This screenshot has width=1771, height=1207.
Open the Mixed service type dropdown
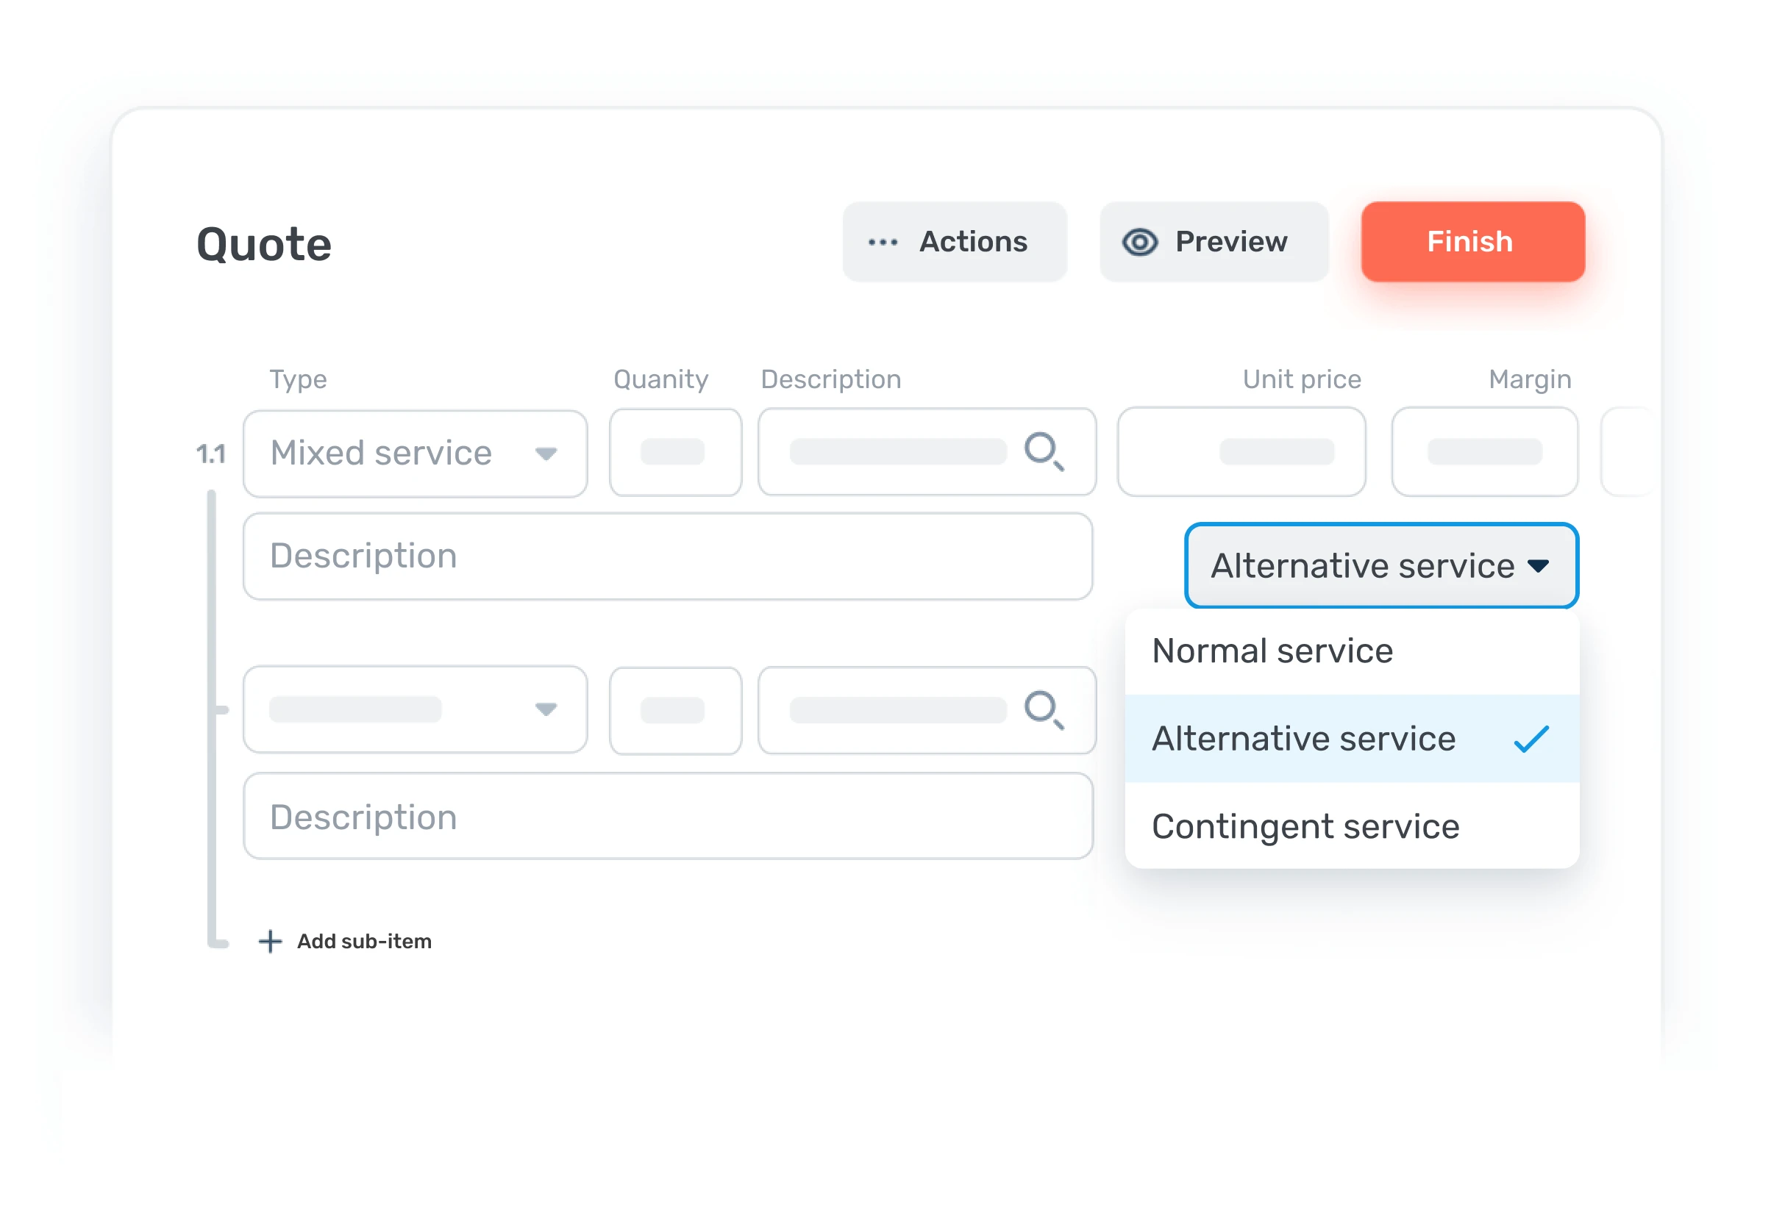point(414,454)
